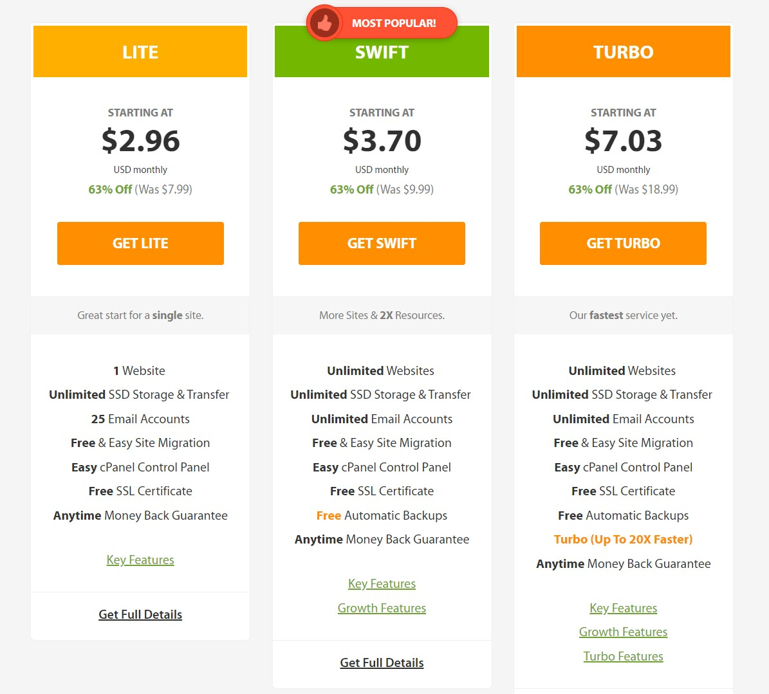Image resolution: width=769 pixels, height=694 pixels.
Task: Open Turbo Features link
Action: click(623, 656)
